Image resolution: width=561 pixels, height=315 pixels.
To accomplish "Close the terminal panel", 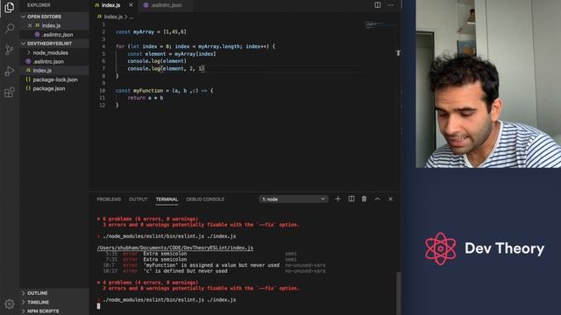I will [x=390, y=199].
